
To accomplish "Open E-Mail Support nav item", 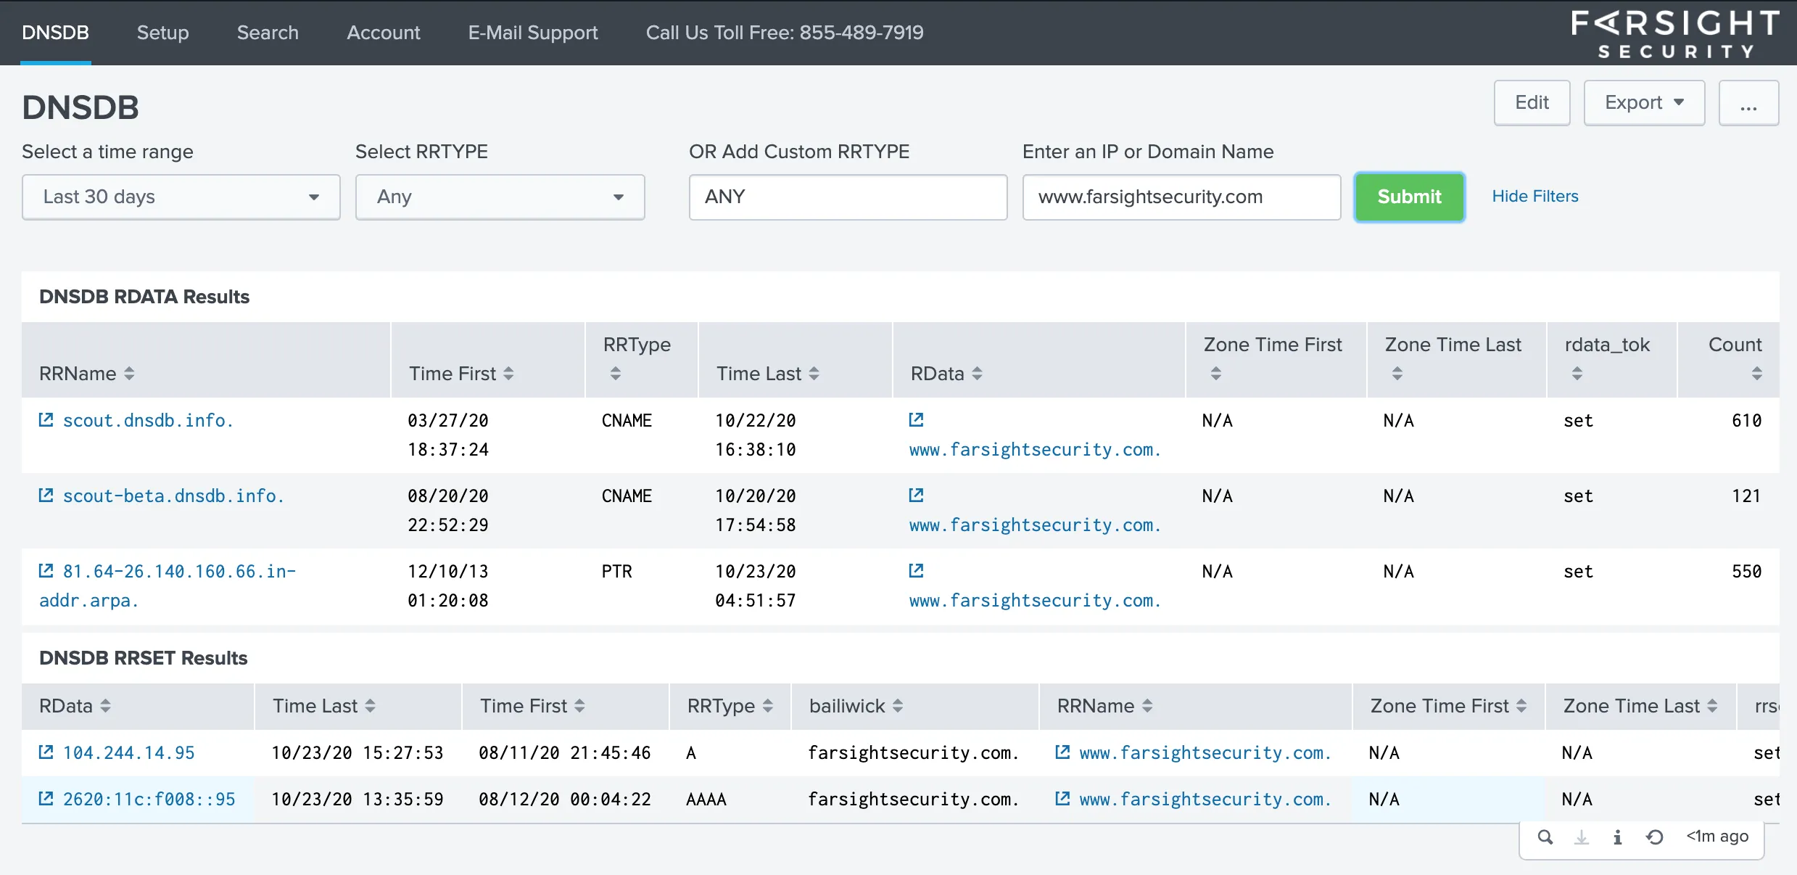I will pos(533,33).
